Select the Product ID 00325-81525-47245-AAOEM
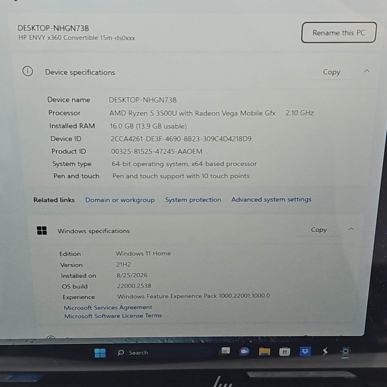The width and height of the screenshot is (387, 387). [x=157, y=151]
